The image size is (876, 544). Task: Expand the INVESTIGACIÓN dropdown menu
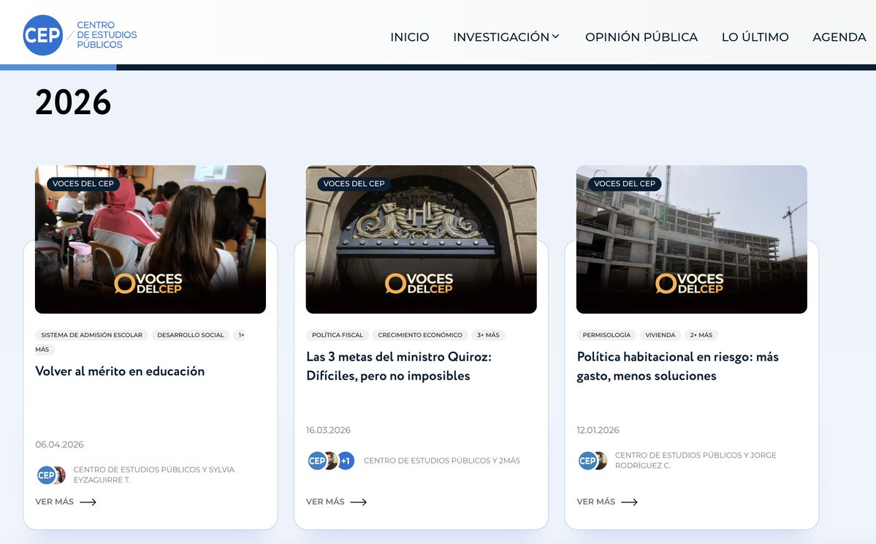[x=506, y=37]
